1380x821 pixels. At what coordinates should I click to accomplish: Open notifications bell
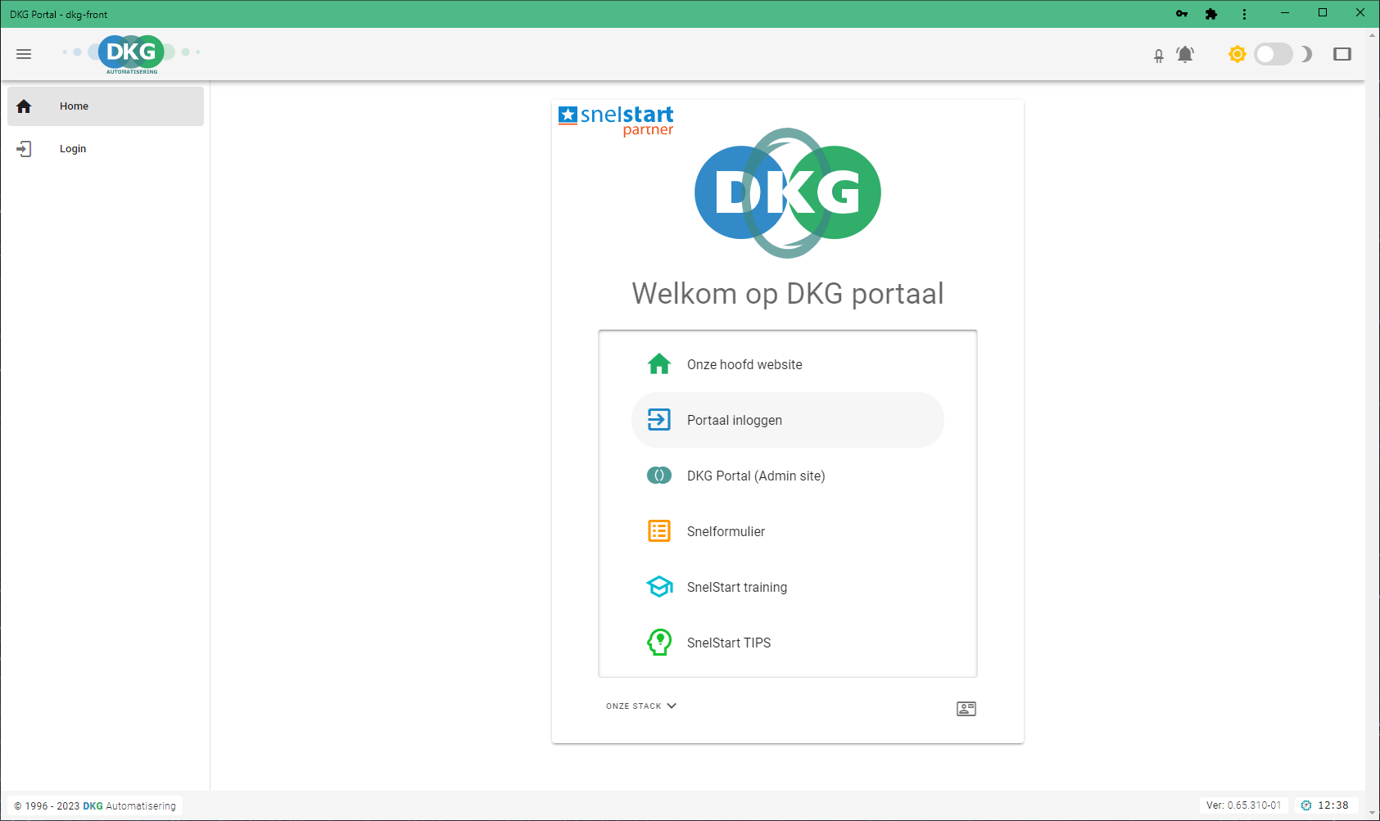[x=1185, y=54]
